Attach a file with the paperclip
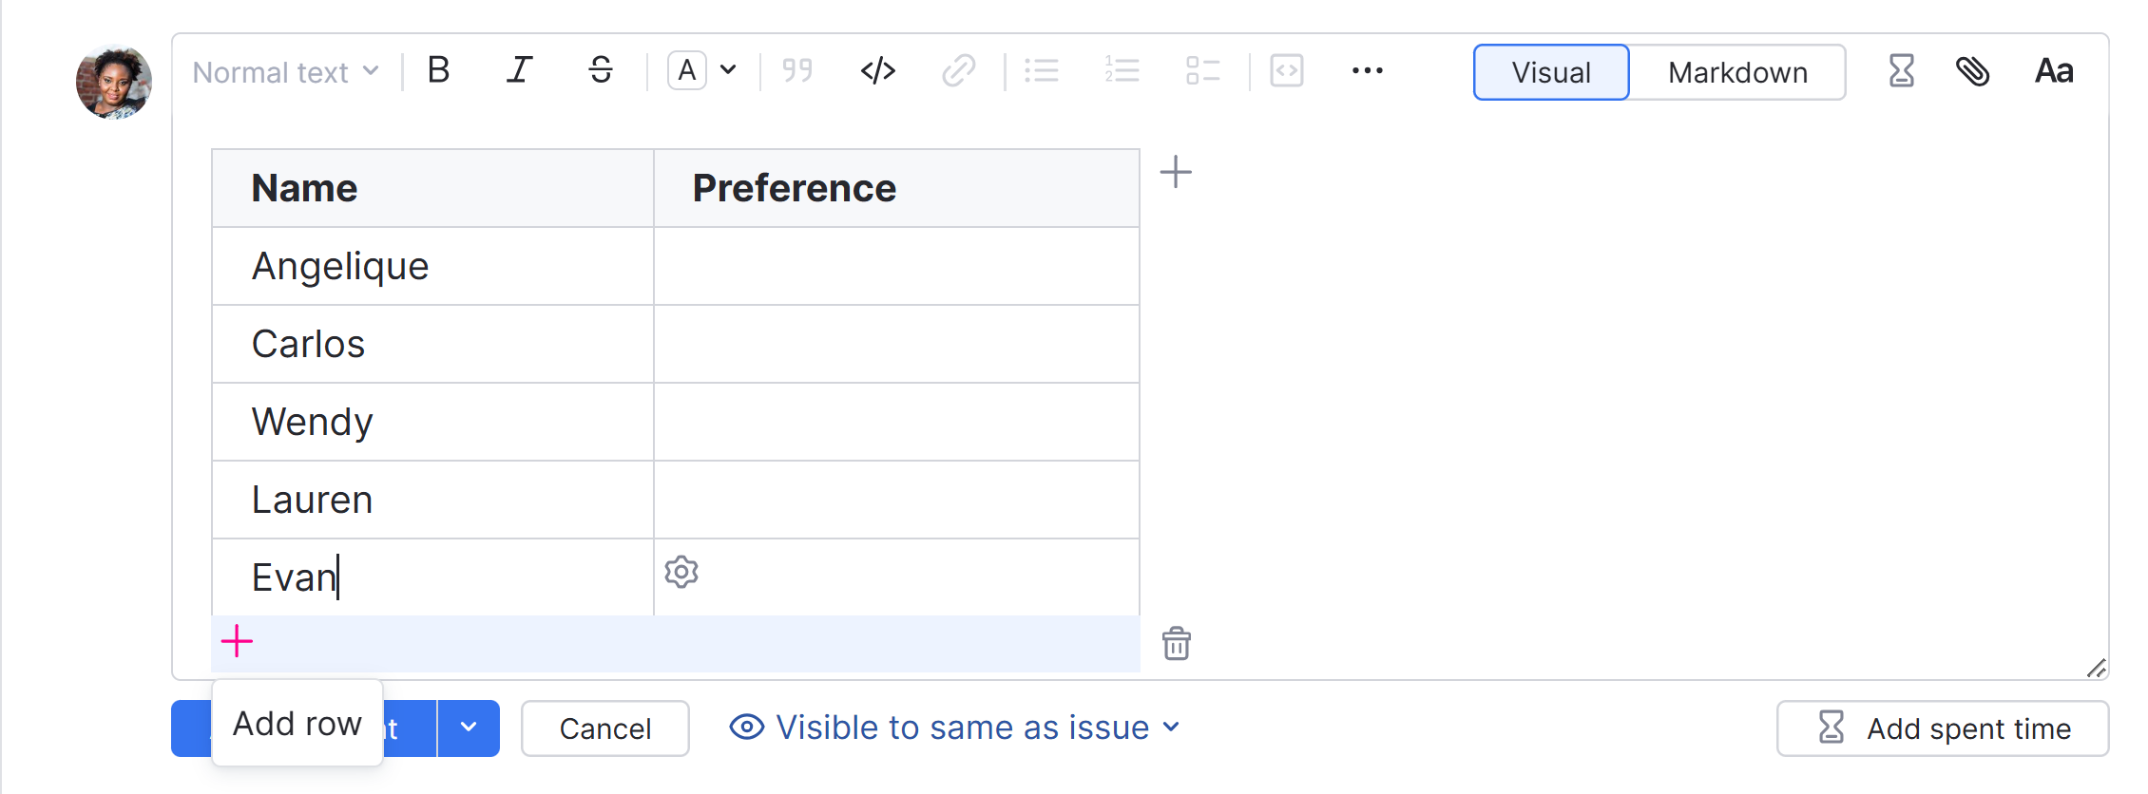This screenshot has height=794, width=2148. [1974, 70]
